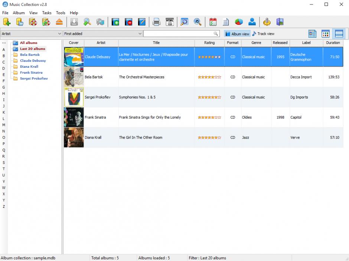The image size is (349, 261).
Task: Select the Bela Bartok folder
Action: (x=30, y=55)
